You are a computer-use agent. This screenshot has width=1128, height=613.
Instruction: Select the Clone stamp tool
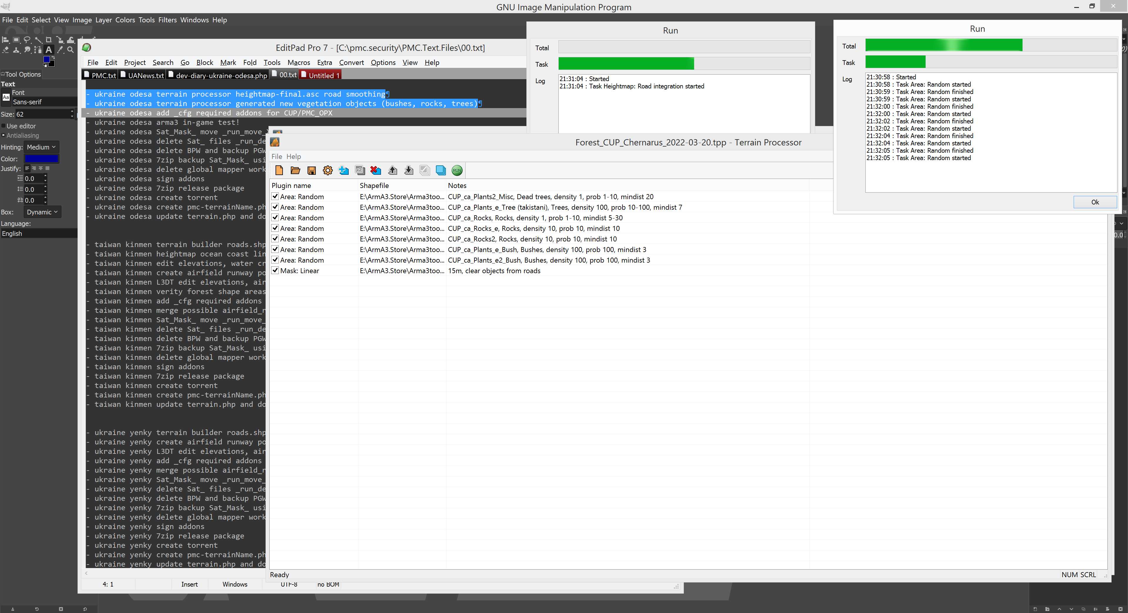16,50
